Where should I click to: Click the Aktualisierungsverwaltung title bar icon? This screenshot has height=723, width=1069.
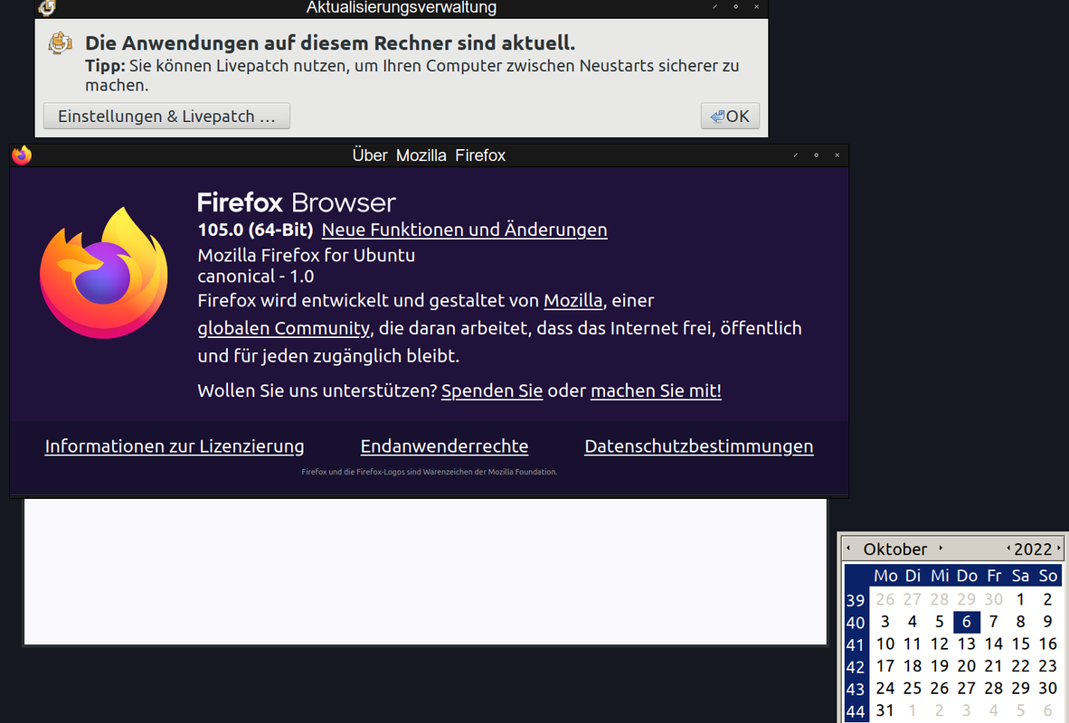(x=47, y=7)
